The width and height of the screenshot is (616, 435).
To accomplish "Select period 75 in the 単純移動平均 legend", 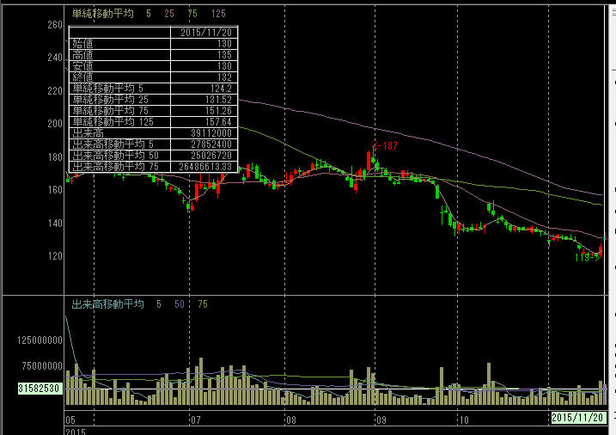I will coord(192,14).
